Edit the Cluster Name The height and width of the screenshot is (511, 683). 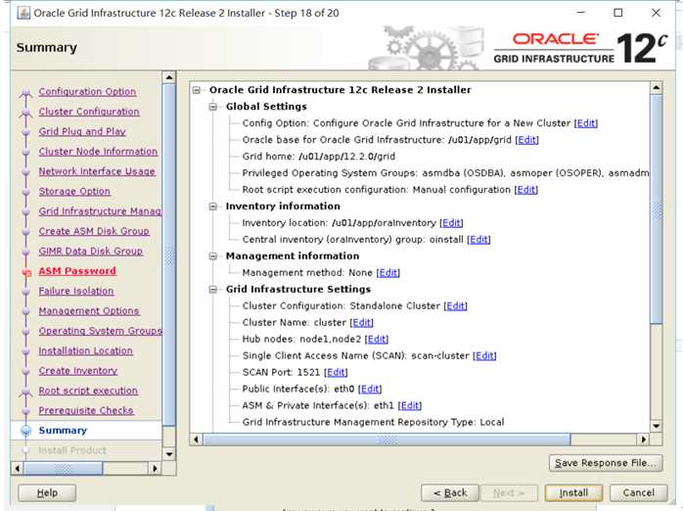pyautogui.click(x=361, y=323)
